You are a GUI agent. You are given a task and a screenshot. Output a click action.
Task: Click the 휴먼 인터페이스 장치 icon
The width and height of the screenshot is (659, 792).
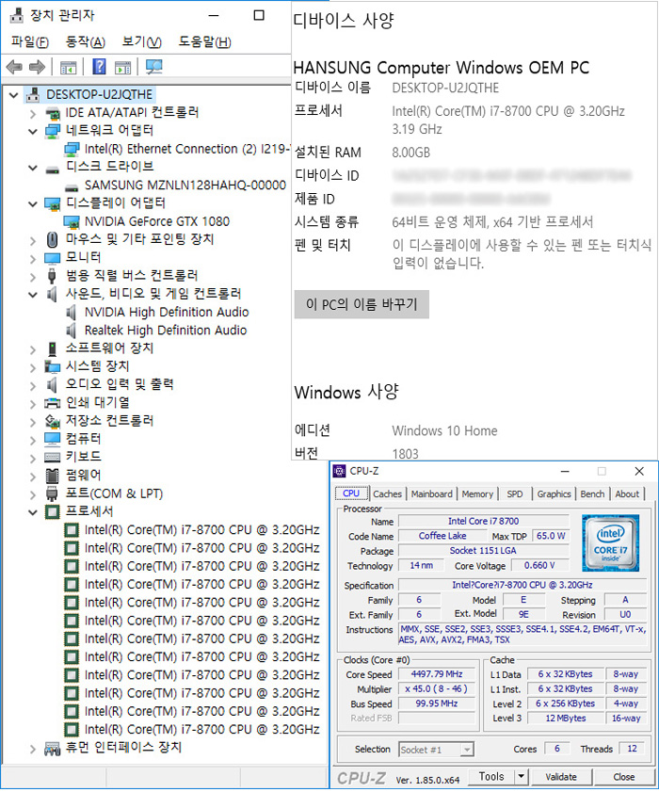click(53, 748)
